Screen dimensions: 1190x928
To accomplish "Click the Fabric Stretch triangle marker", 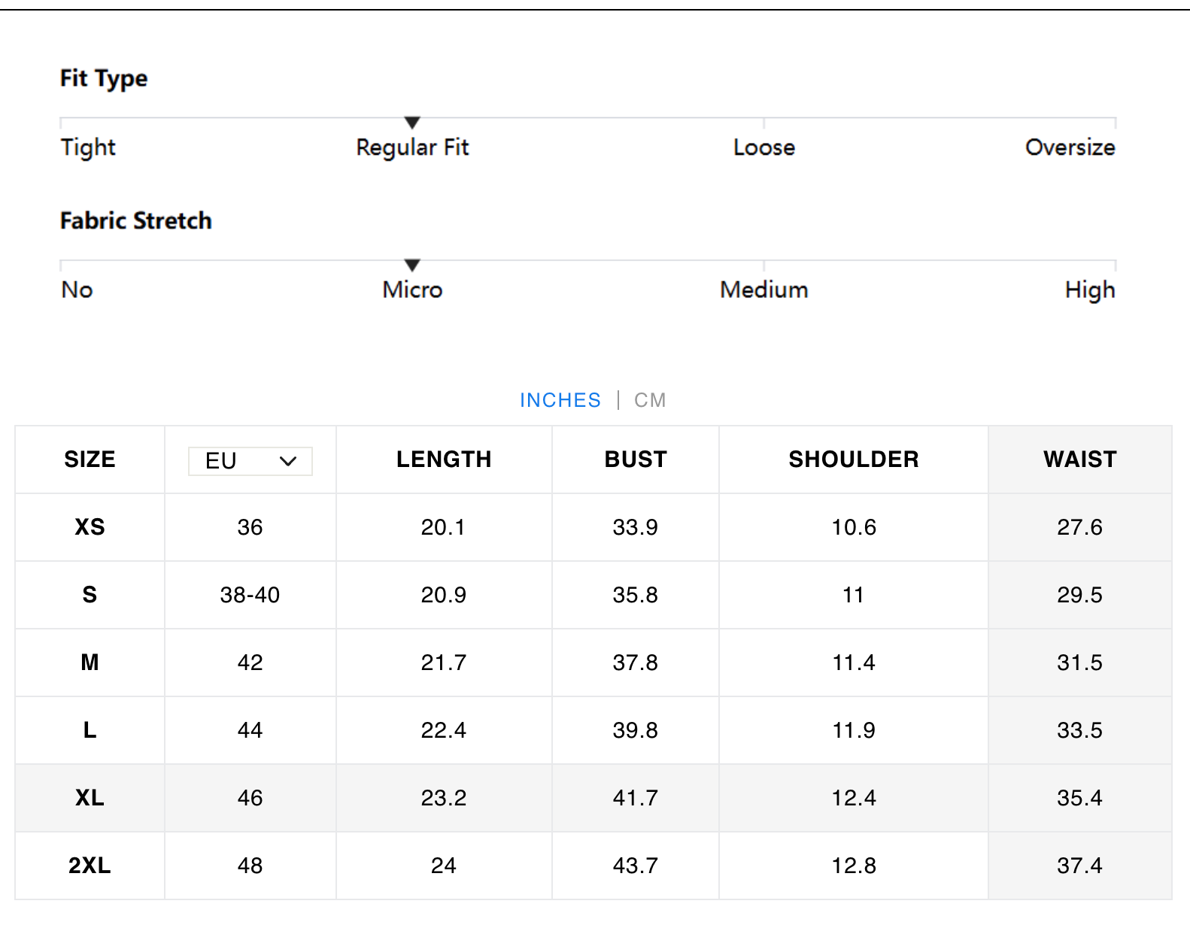I will (x=411, y=265).
